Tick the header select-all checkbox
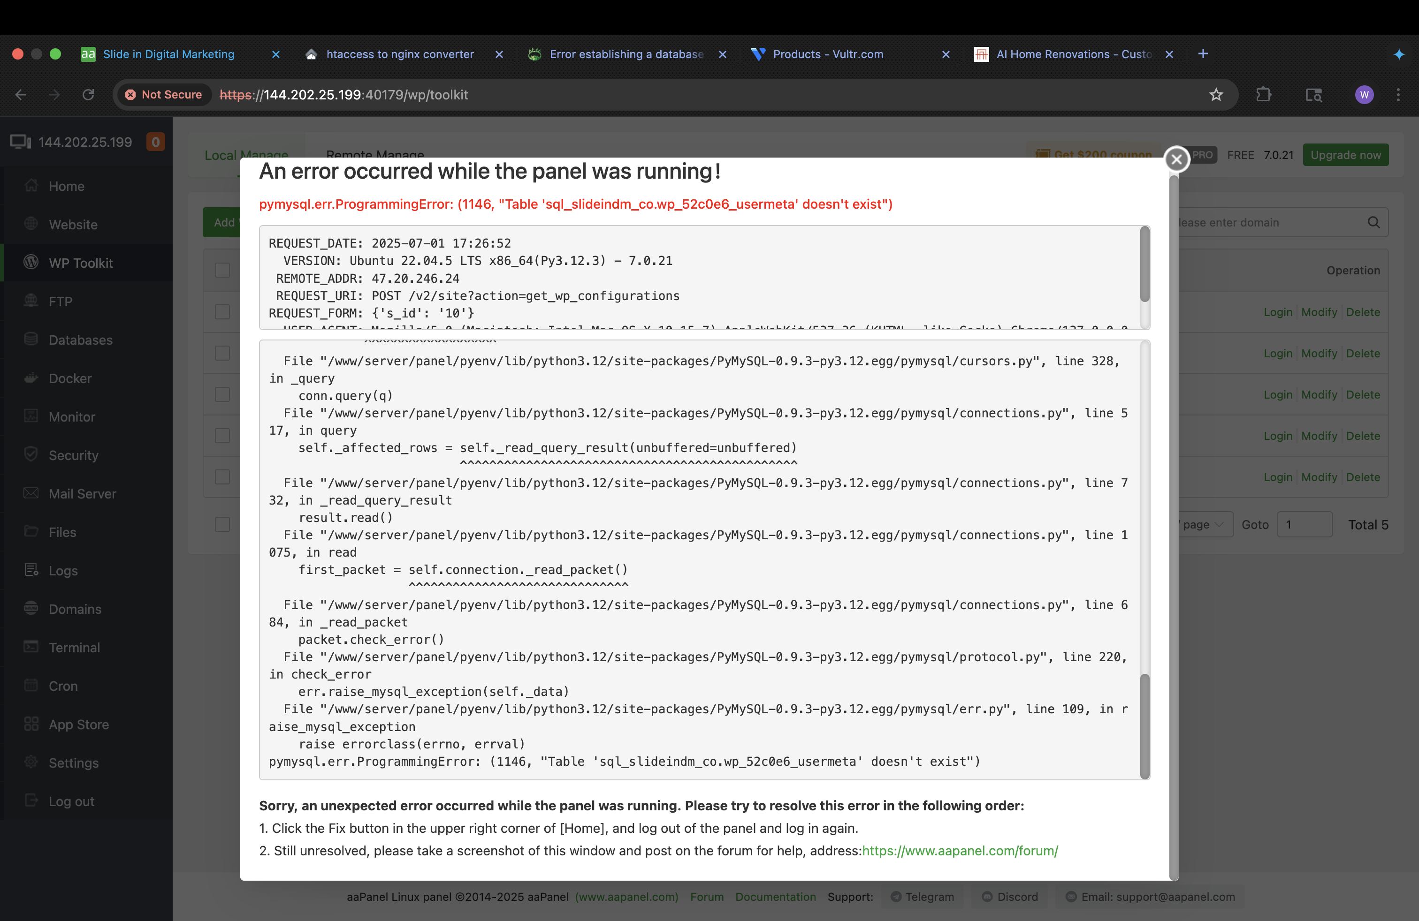1419x921 pixels. click(x=222, y=270)
